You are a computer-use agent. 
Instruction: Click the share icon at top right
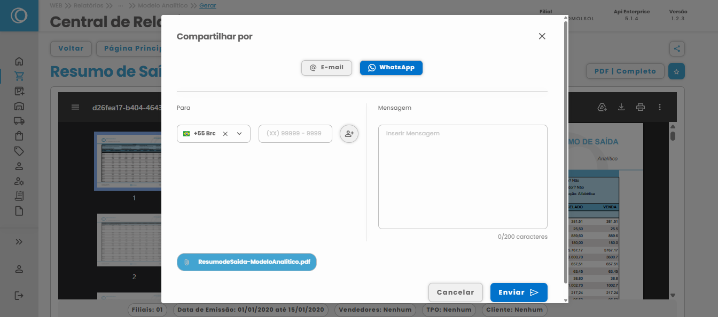(677, 48)
